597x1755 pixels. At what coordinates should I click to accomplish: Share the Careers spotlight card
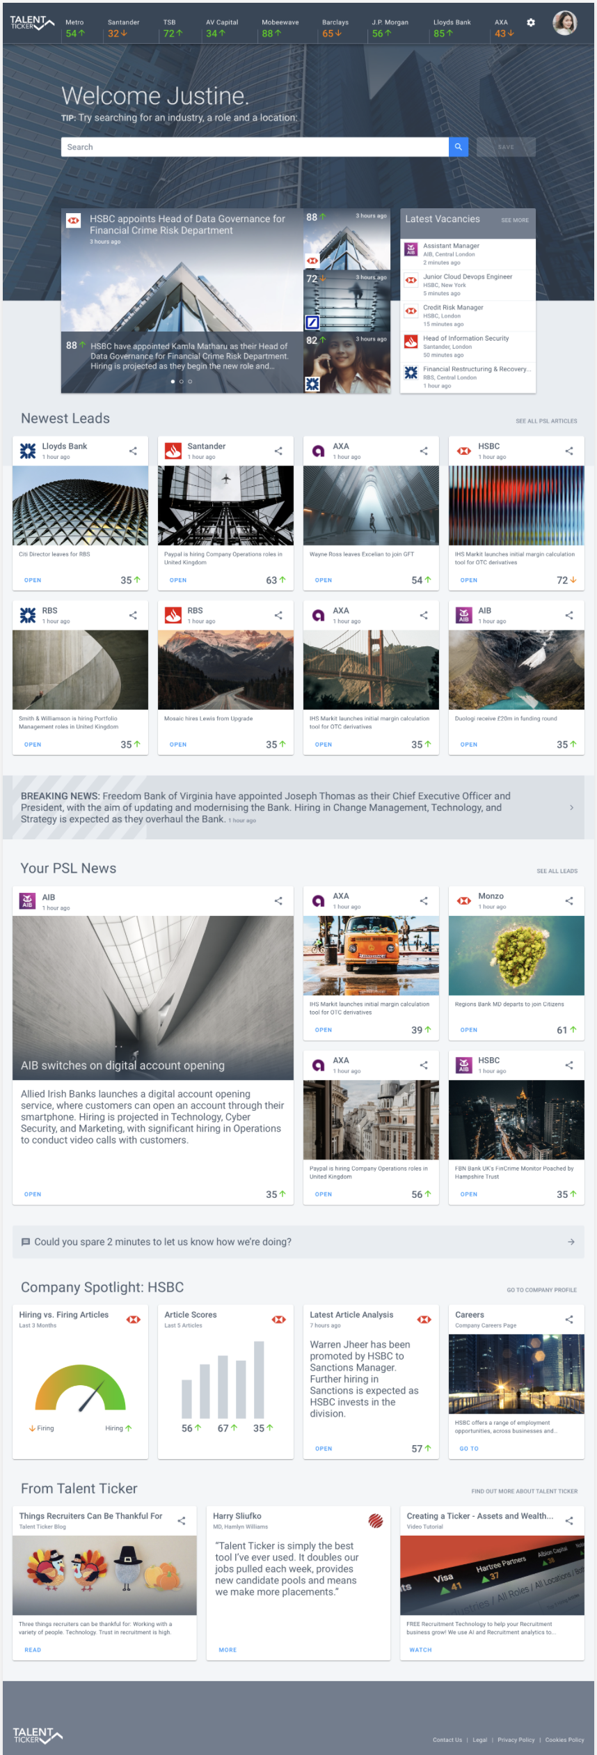(569, 1319)
